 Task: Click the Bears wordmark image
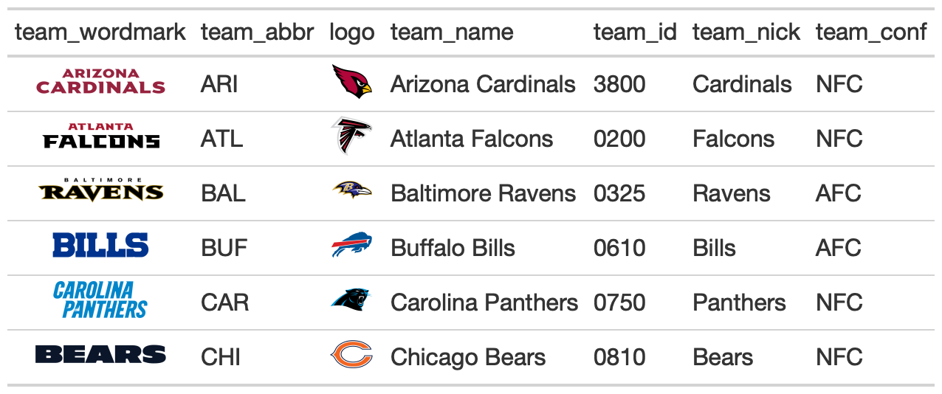100,355
